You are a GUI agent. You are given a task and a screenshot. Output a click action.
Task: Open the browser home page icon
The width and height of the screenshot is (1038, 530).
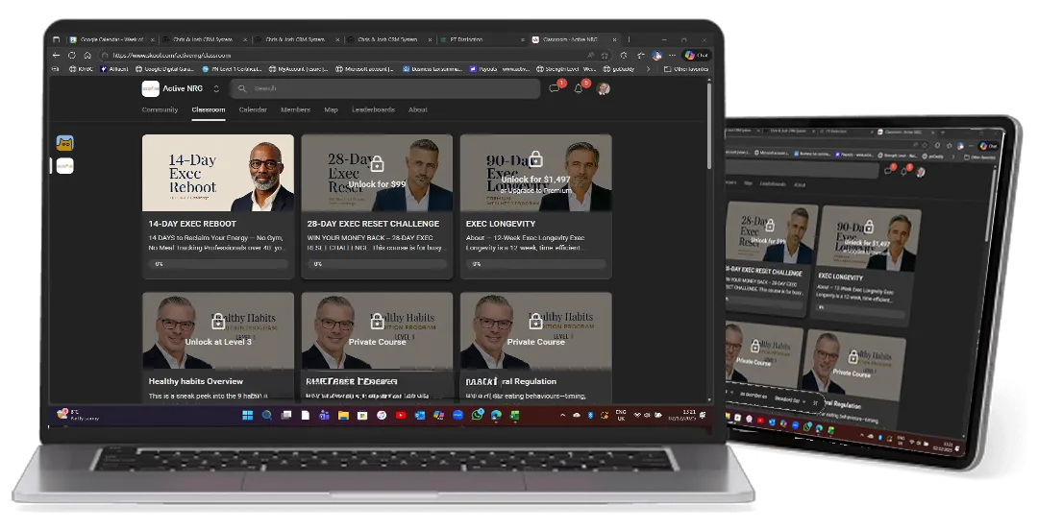click(86, 56)
